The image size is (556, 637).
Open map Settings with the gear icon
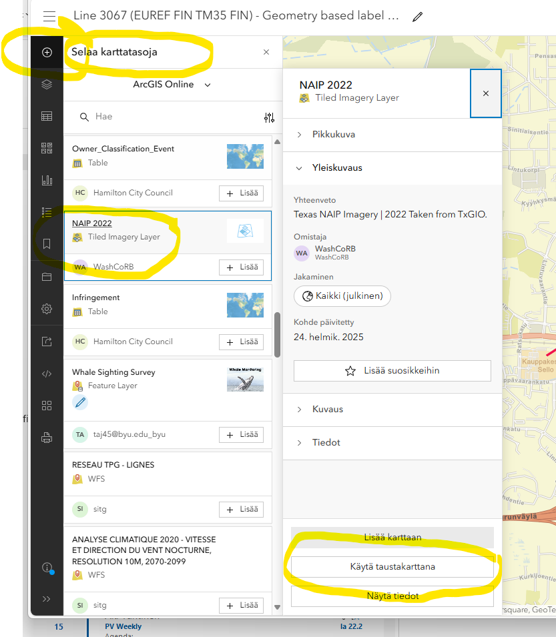coord(46,309)
